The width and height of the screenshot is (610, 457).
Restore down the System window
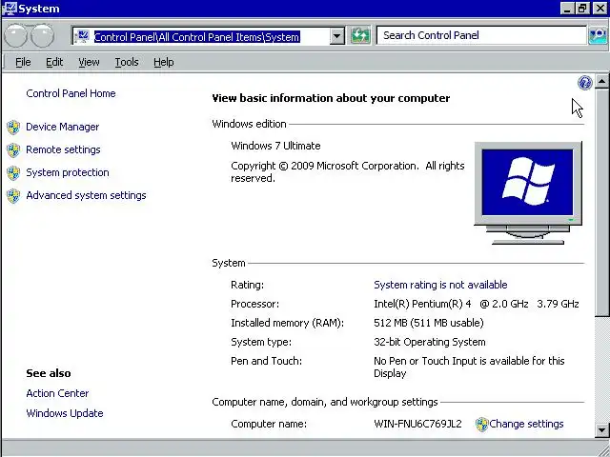coord(582,9)
